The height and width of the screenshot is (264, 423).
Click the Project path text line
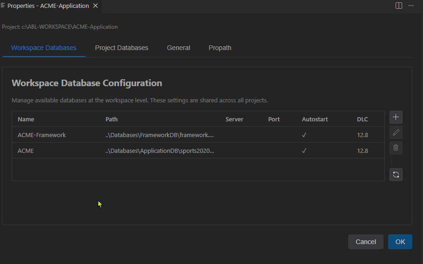click(60, 27)
